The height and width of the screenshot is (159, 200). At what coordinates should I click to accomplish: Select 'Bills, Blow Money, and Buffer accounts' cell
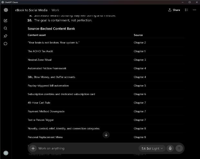[x=52, y=77]
